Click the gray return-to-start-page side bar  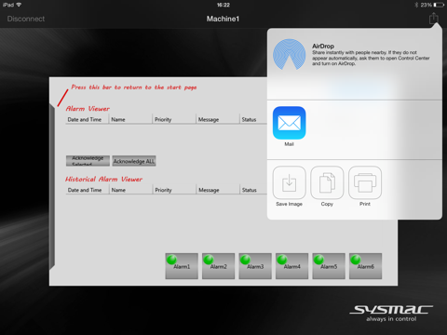click(x=52, y=187)
